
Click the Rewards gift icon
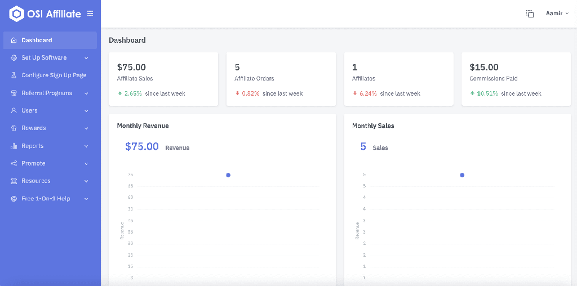pos(14,128)
